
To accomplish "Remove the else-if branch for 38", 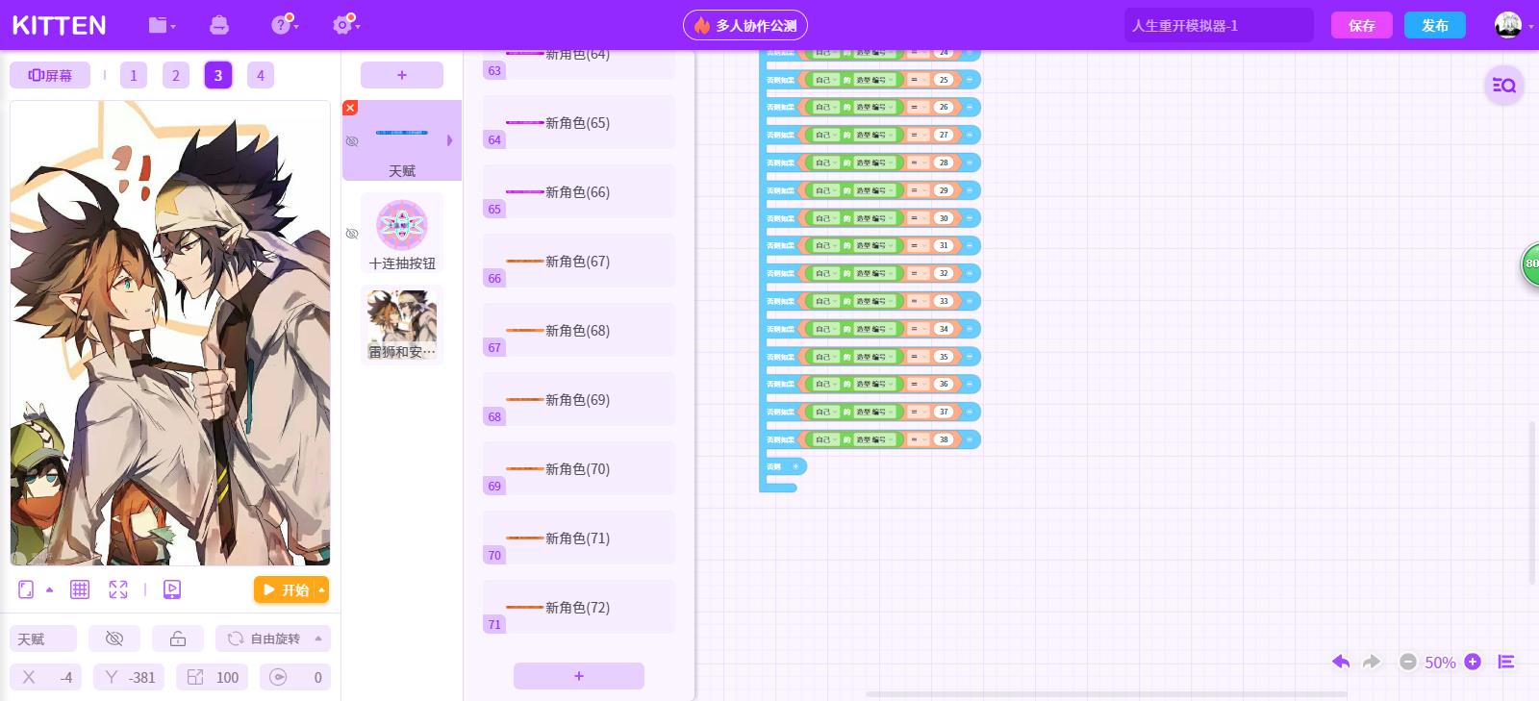I will [x=969, y=439].
